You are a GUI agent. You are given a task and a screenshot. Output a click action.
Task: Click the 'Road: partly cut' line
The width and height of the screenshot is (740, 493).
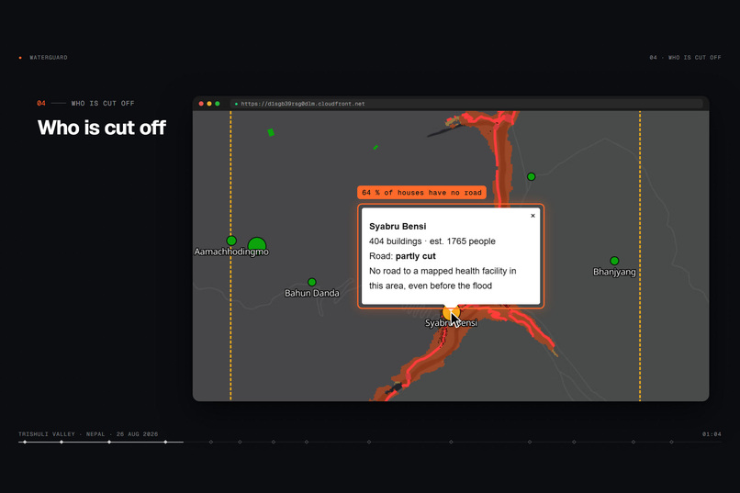pos(402,256)
